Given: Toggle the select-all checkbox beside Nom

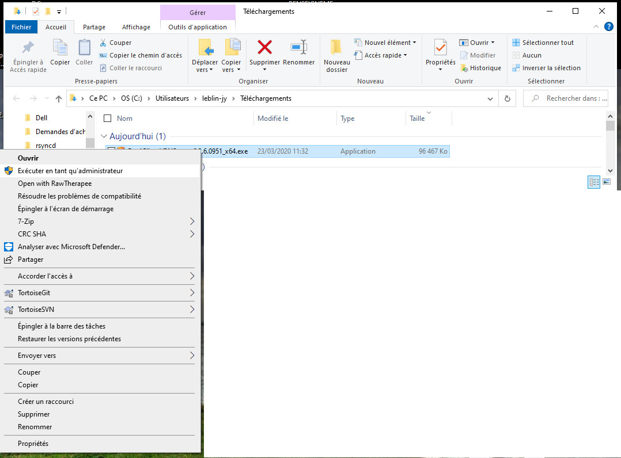Looking at the screenshot, I should click(107, 119).
